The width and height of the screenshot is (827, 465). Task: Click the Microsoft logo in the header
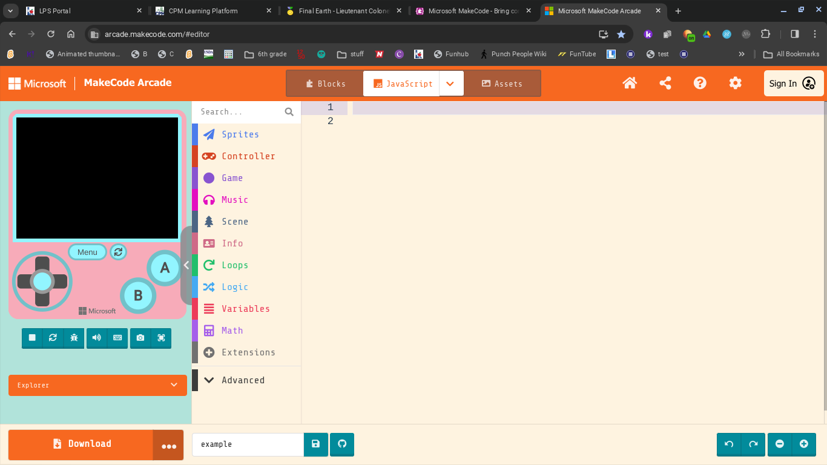click(37, 84)
